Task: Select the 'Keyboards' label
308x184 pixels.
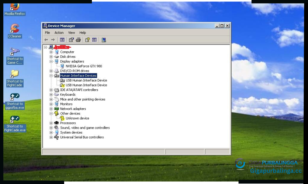Action: pyautogui.click(x=68, y=95)
